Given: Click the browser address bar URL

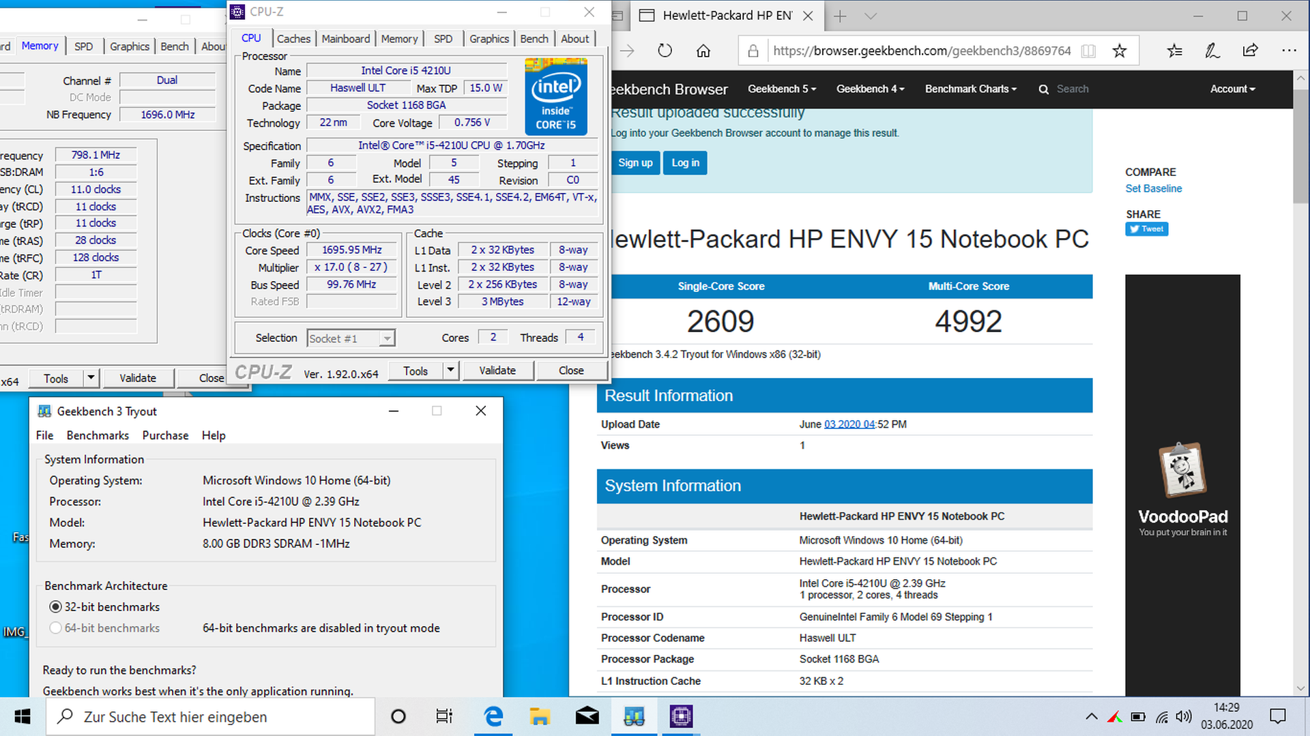Looking at the screenshot, I should click(922, 50).
